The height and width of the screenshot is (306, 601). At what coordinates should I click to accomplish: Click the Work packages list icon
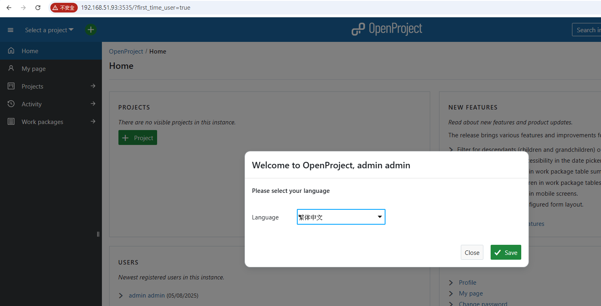point(11,122)
